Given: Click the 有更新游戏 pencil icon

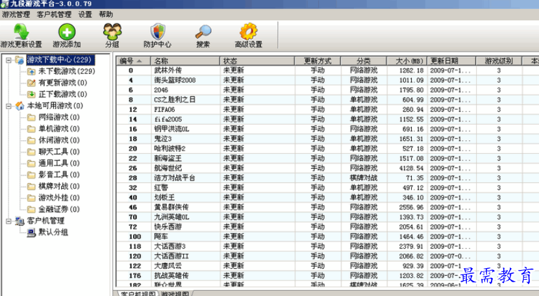Looking at the screenshot, I should point(31,83).
